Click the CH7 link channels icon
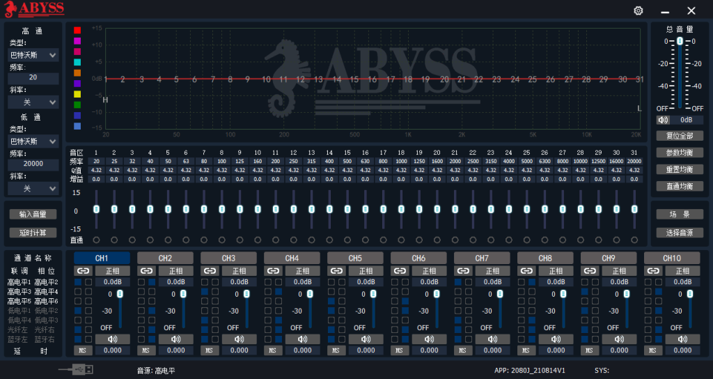Image resolution: width=713 pixels, height=379 pixels. click(x=463, y=271)
